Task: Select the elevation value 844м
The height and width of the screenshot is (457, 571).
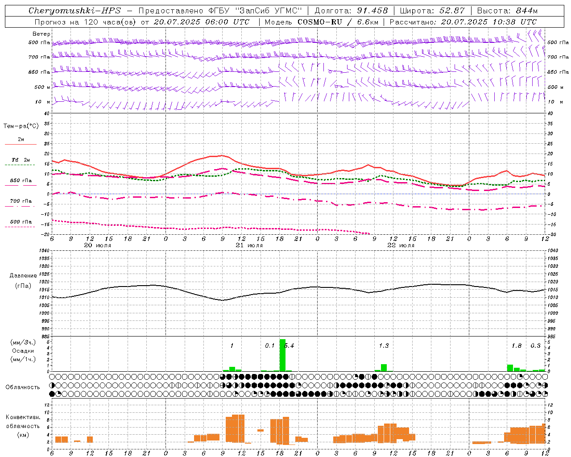Action: click(x=527, y=11)
